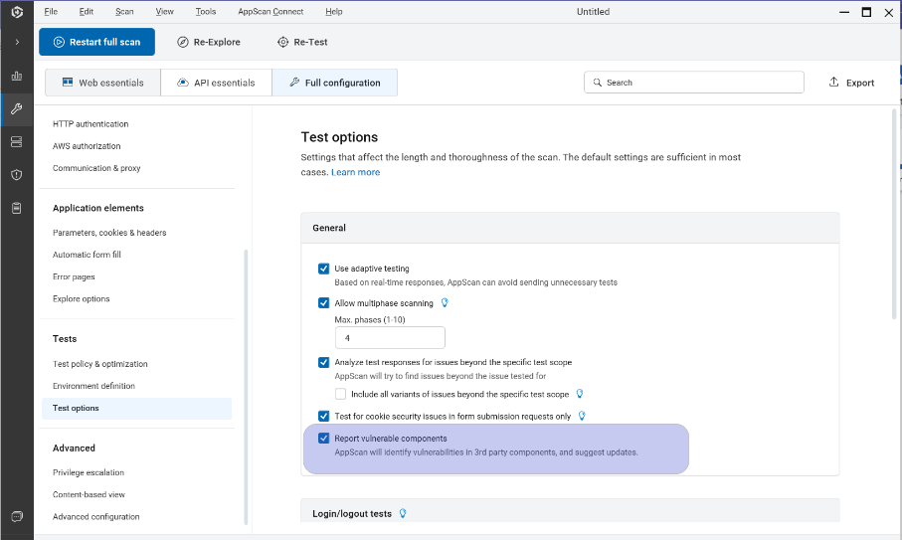
Task: Open Environment definition settings
Action: click(x=93, y=386)
